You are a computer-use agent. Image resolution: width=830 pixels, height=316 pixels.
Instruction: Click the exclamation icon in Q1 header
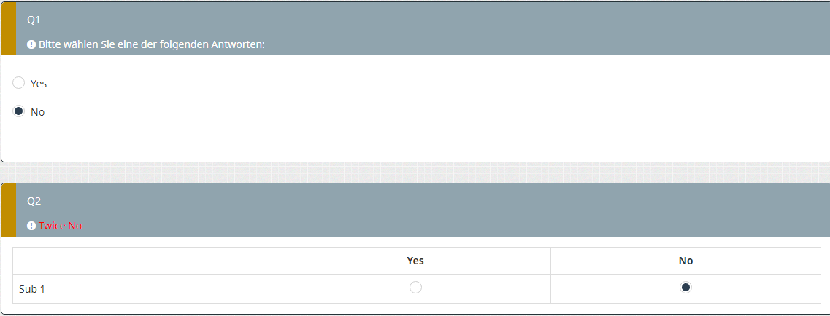31,44
